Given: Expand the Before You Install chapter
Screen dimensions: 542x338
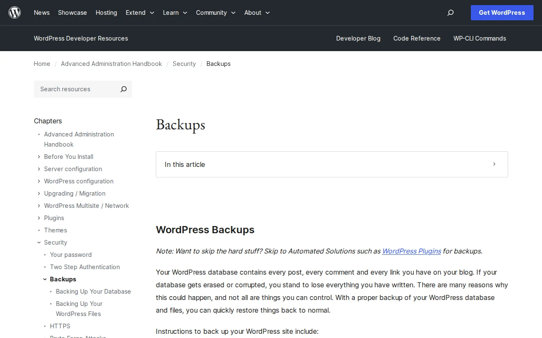Looking at the screenshot, I should point(39,157).
